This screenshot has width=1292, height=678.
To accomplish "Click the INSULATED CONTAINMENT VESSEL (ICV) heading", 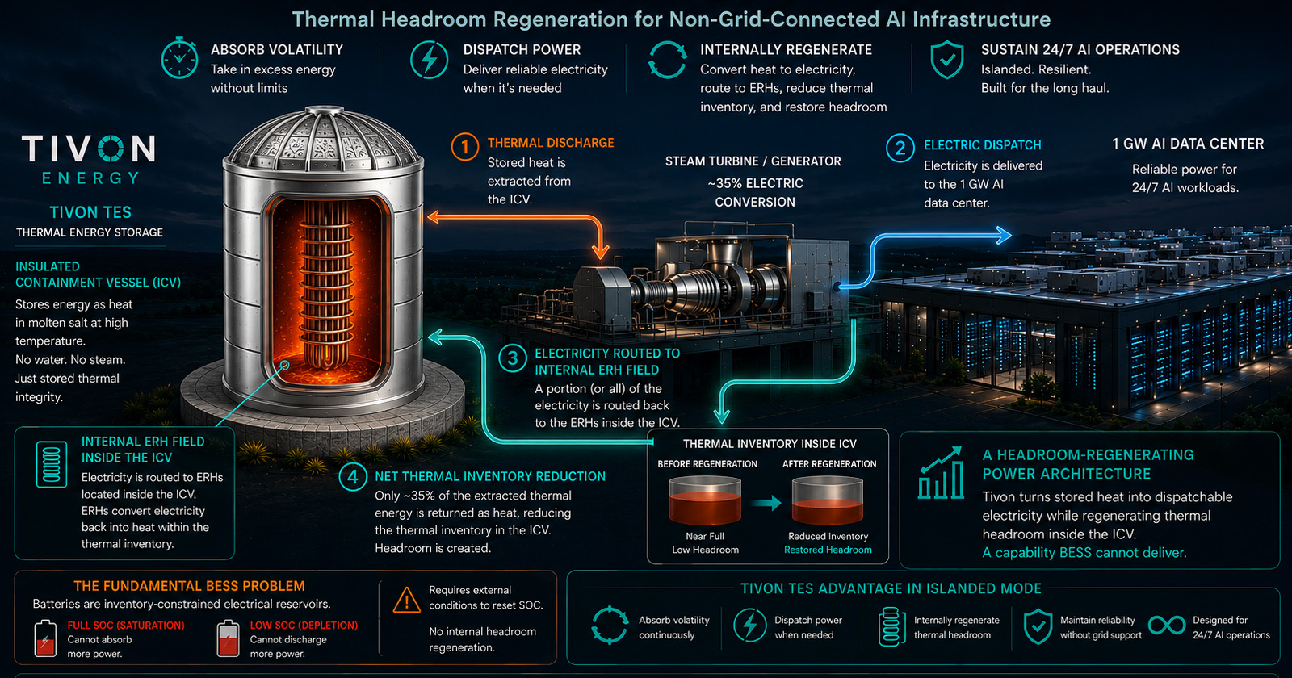I will (98, 274).
